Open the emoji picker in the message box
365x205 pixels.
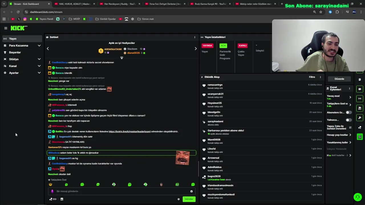[191, 191]
